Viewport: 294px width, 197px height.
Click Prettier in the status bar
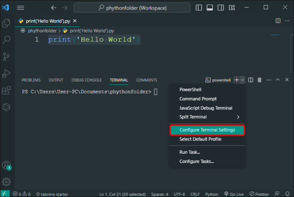259,194
